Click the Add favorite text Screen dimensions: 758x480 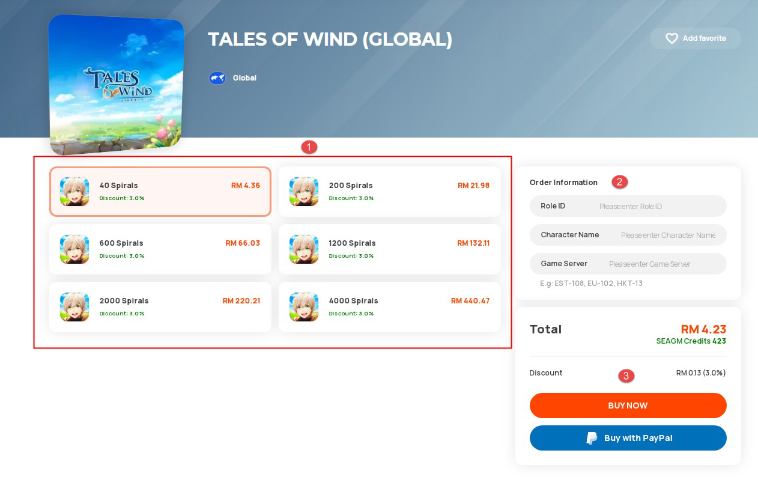705,38
